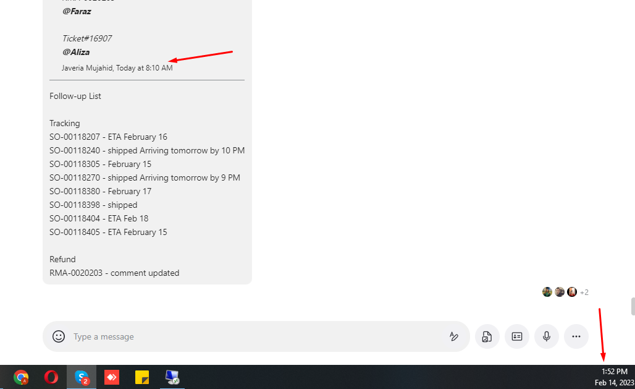This screenshot has width=635, height=389.
Task: Click the Tracking section label
Action: pyautogui.click(x=65, y=123)
